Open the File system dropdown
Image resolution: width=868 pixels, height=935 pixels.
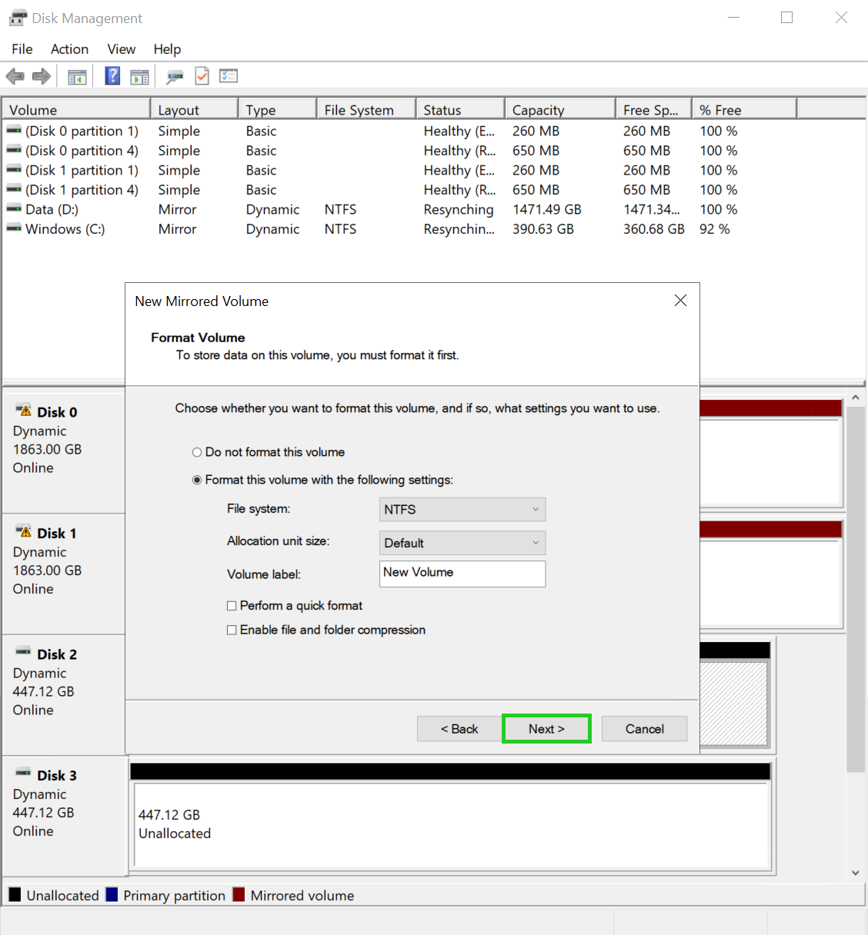pos(462,509)
